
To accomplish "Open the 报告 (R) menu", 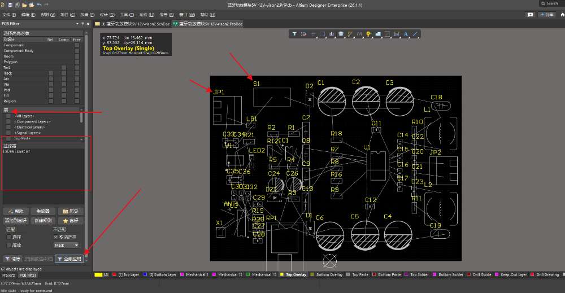I will 167,15.
